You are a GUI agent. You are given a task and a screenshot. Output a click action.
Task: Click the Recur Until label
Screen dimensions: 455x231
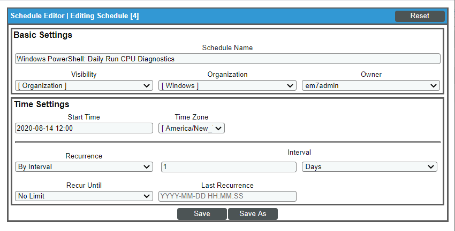point(84,185)
